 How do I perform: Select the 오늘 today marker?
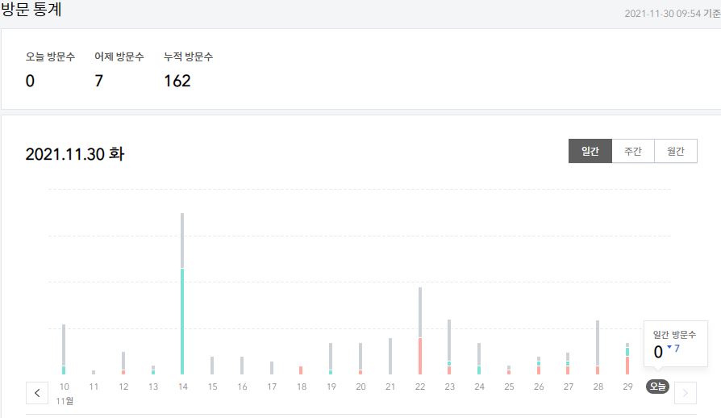click(657, 387)
